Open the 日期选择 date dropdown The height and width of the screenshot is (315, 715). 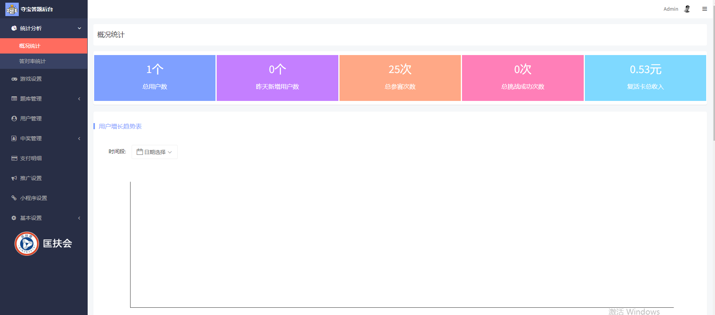[x=155, y=152]
